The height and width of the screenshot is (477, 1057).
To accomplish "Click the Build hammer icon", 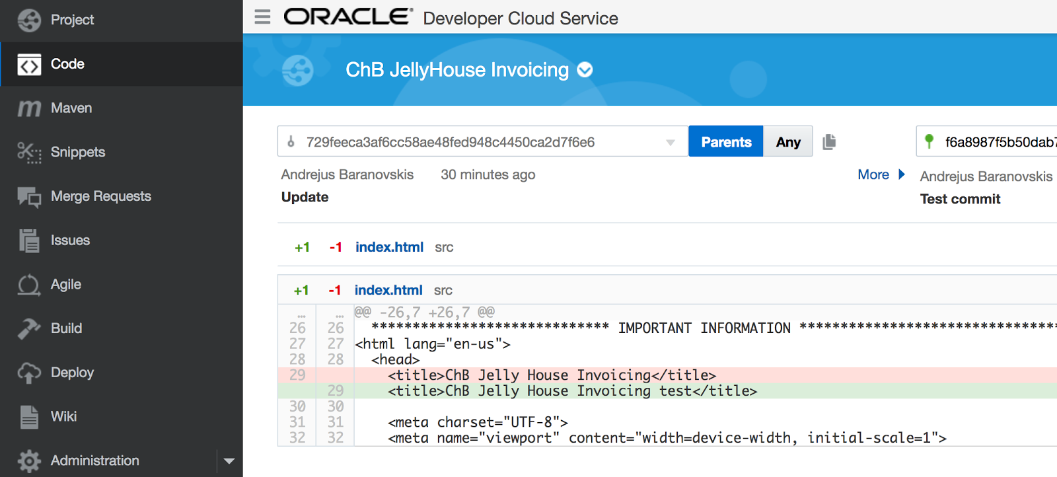I will [29, 328].
